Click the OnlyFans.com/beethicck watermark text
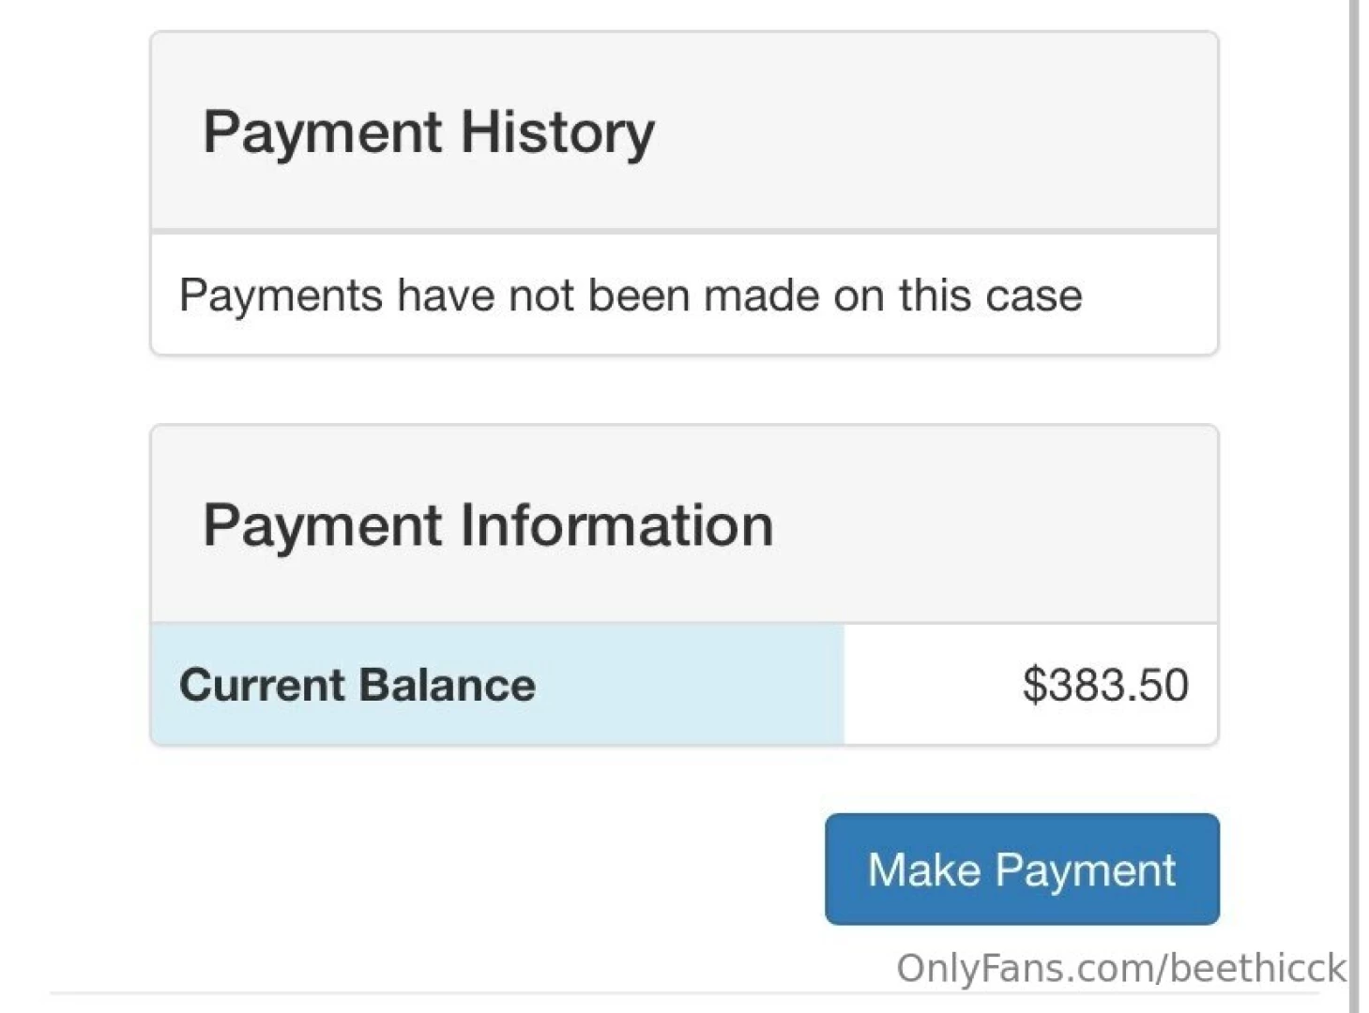Screen dimensions: 1369x1013 point(1120,968)
